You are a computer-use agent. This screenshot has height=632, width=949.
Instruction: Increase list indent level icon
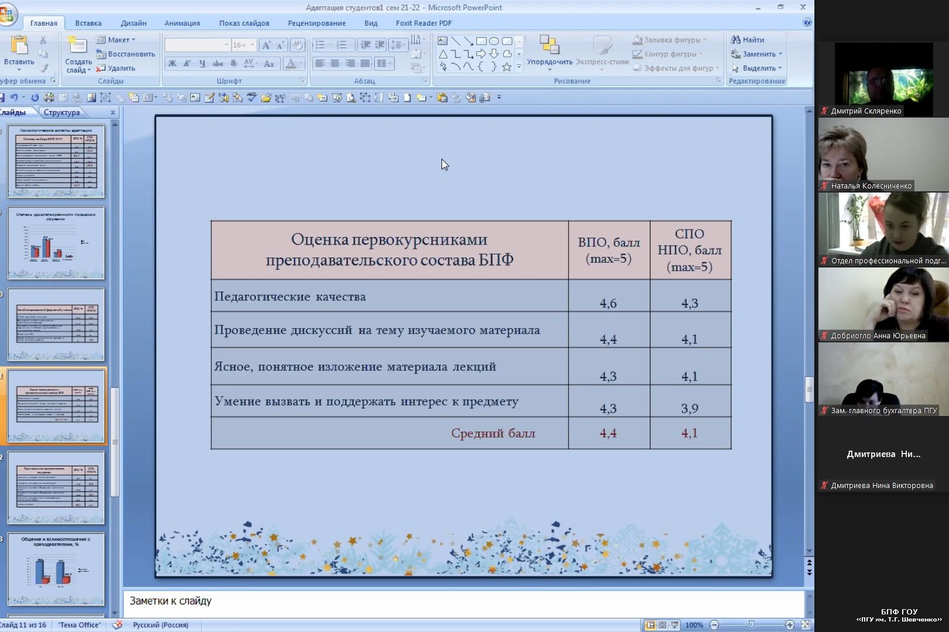pyautogui.click(x=379, y=45)
